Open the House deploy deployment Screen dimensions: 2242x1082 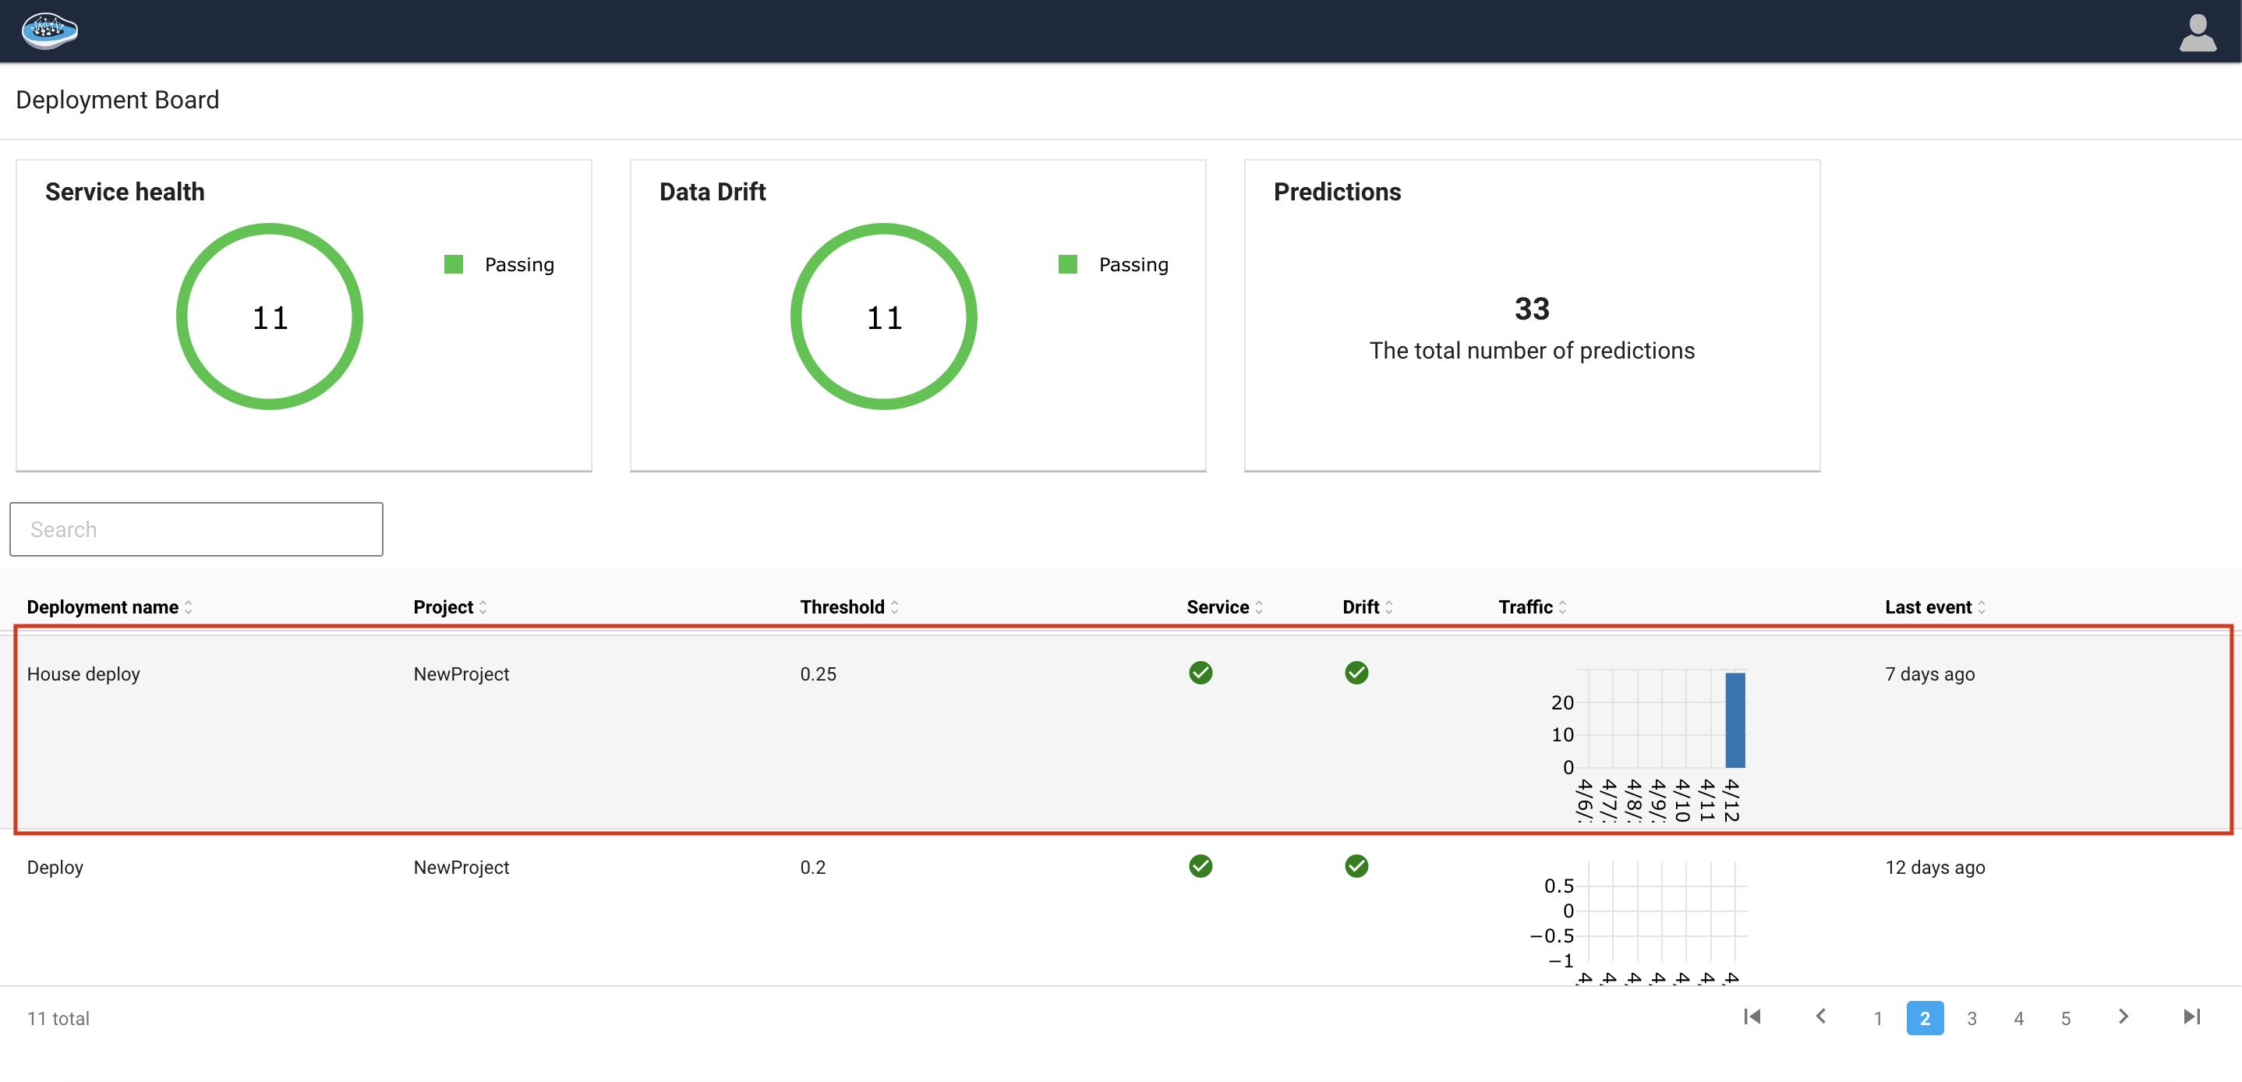[x=83, y=674]
